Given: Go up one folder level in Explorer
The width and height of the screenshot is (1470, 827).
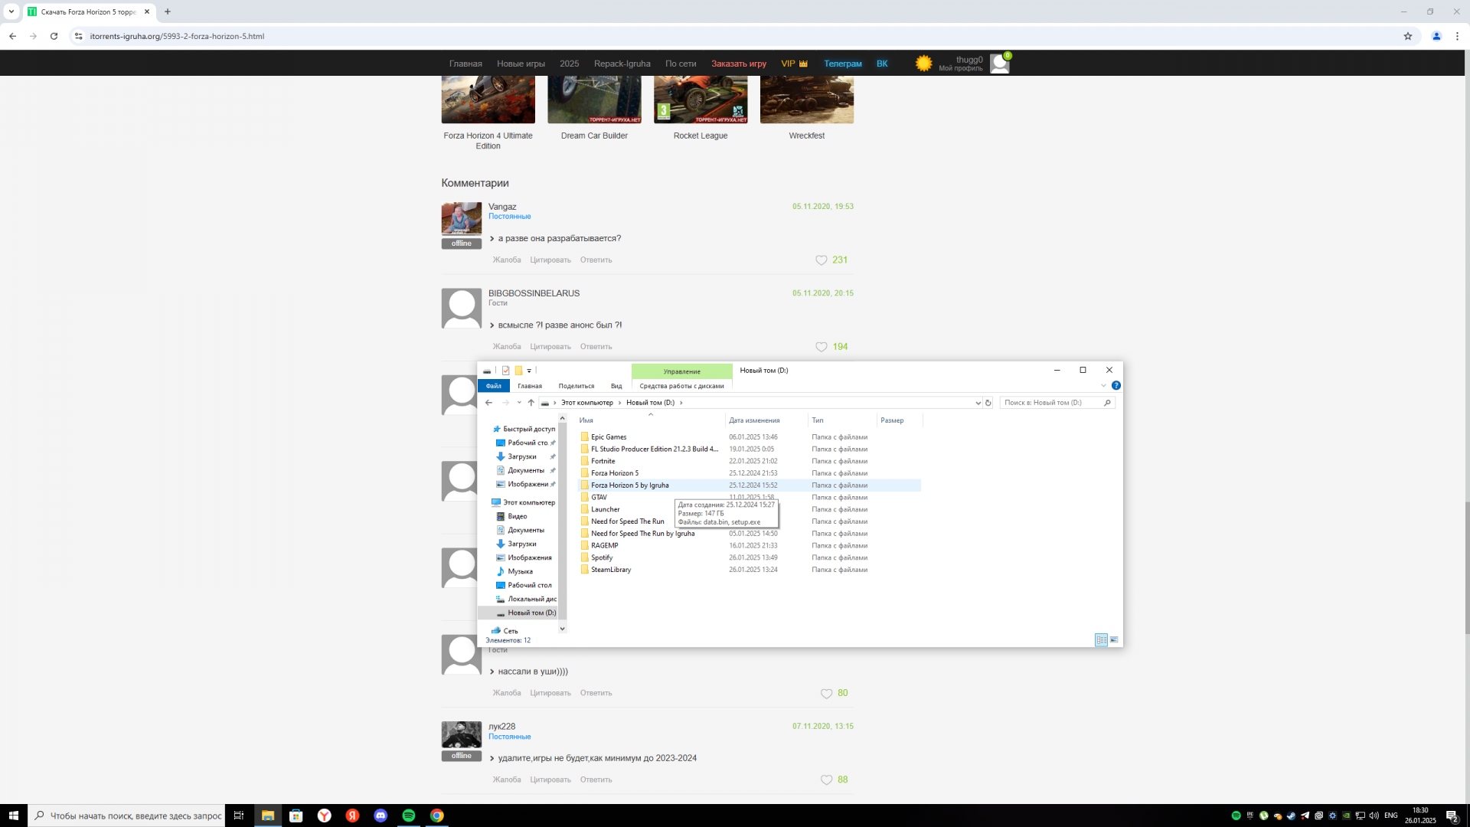Looking at the screenshot, I should coord(531,403).
